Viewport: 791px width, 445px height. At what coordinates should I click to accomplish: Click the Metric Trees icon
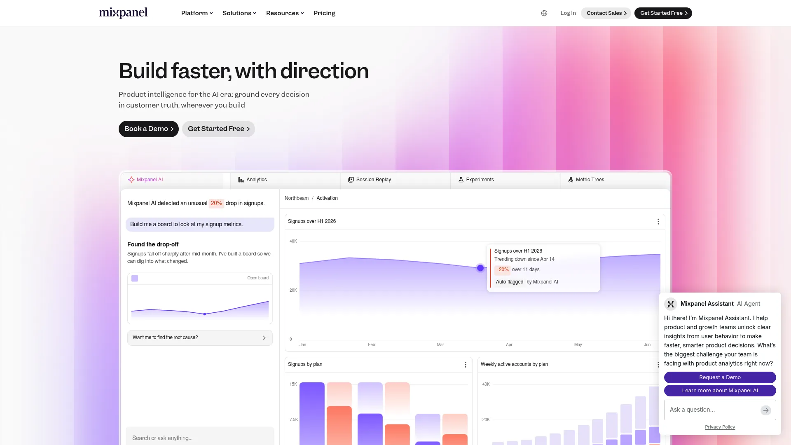(x=571, y=180)
